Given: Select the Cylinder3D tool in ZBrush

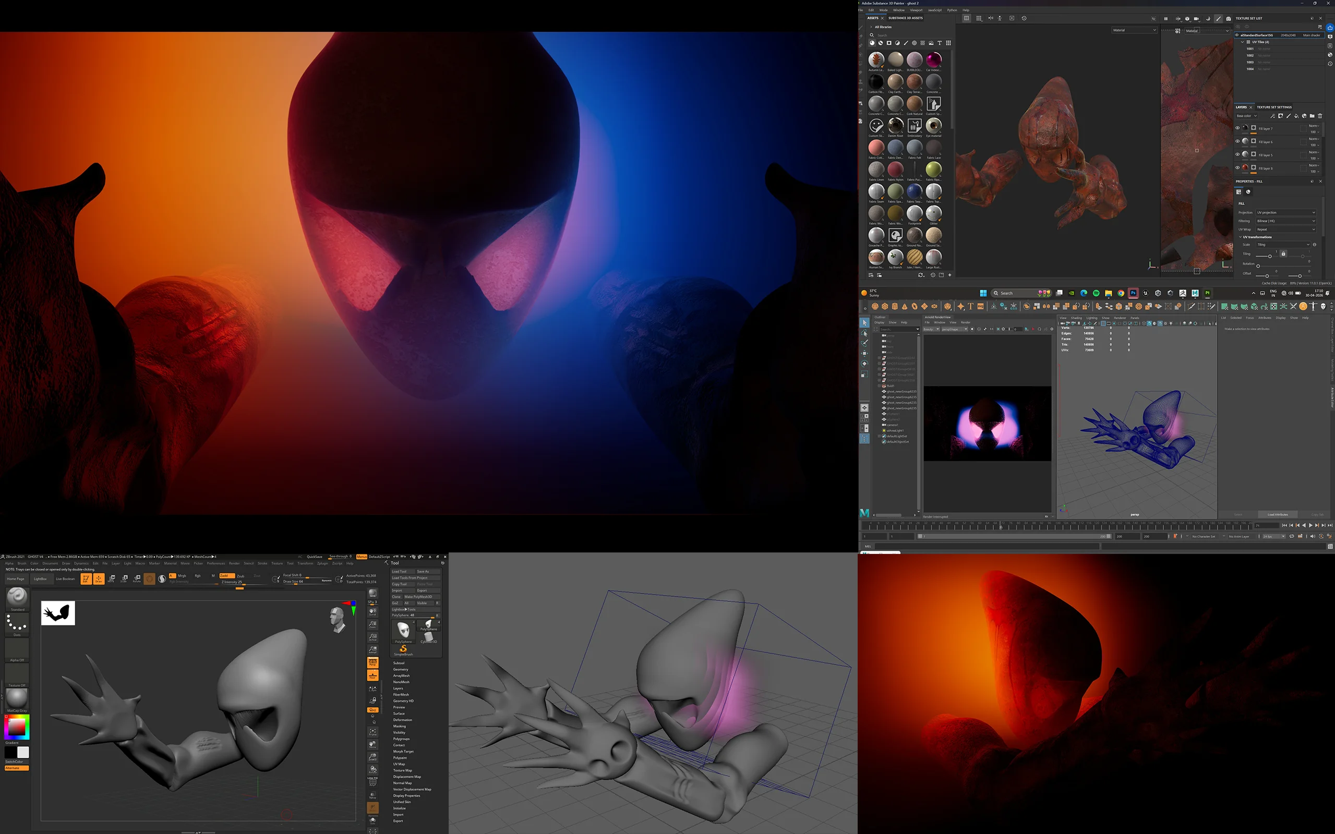Looking at the screenshot, I should tap(429, 638).
